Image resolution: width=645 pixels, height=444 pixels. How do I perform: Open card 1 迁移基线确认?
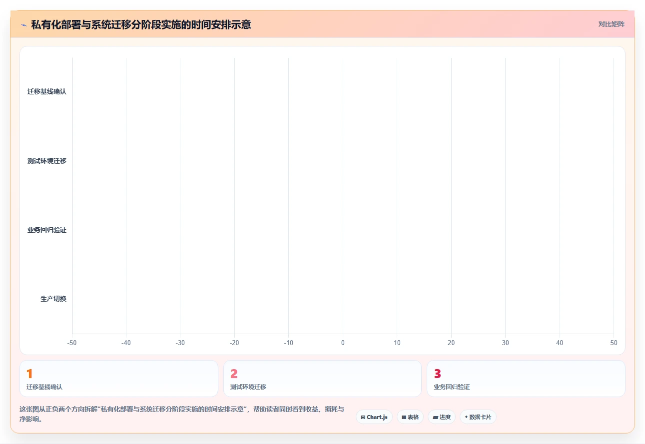coord(119,379)
